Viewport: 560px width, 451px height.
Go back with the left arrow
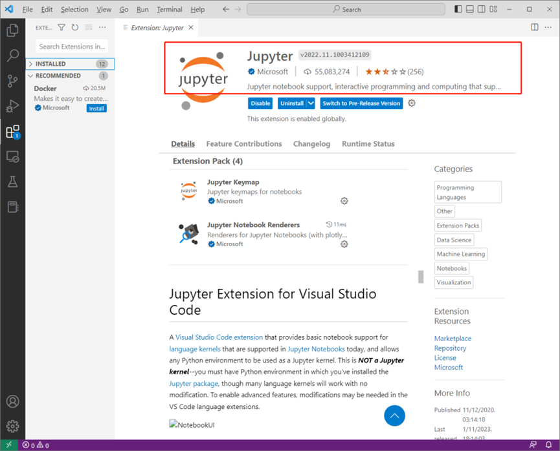tap(226, 9)
